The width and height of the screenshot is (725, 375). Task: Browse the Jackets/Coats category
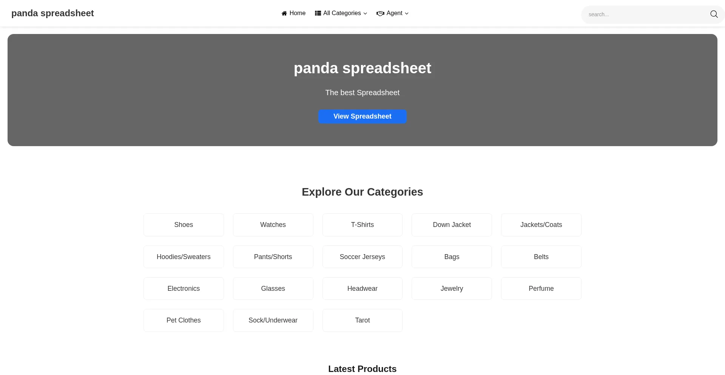tap(541, 225)
